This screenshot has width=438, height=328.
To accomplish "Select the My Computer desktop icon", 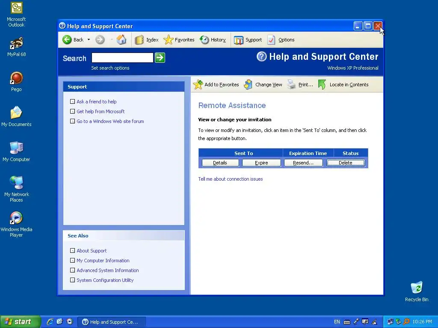I will tap(16, 152).
